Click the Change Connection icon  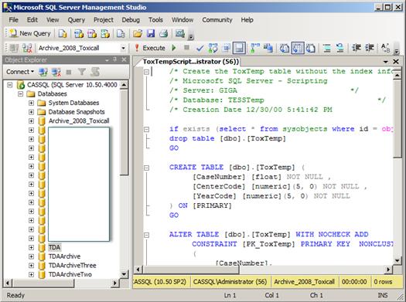pyautogui.click(x=27, y=48)
